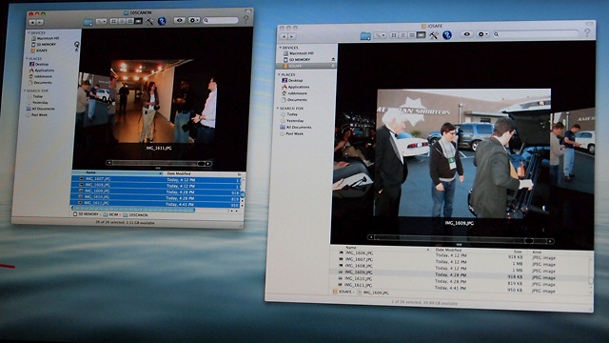609x343 pixels.
Task: Collapse the DEVICES section in IOSAFE sidebar
Action: (280, 48)
